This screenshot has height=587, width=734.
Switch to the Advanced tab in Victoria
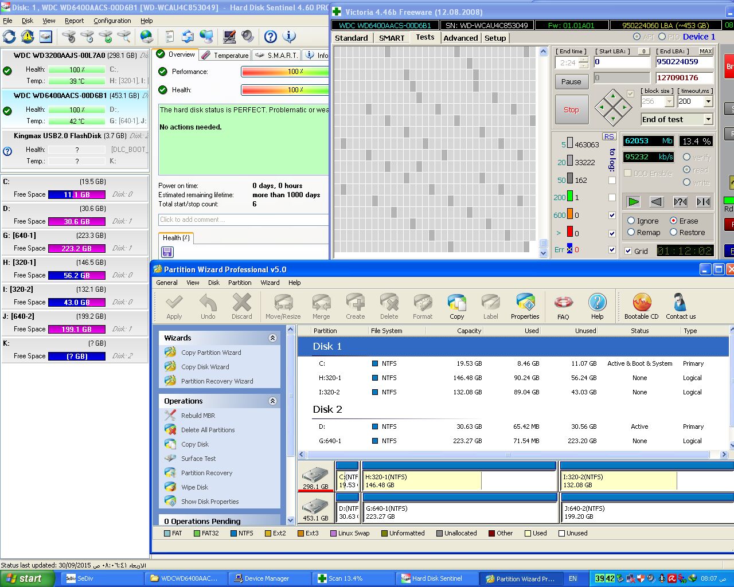click(x=460, y=38)
